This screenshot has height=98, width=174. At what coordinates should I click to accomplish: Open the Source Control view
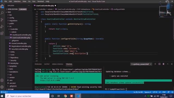2,20
